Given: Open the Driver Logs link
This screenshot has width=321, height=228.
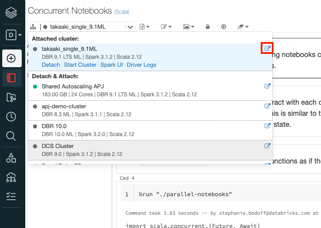Looking at the screenshot, I should point(141,65).
